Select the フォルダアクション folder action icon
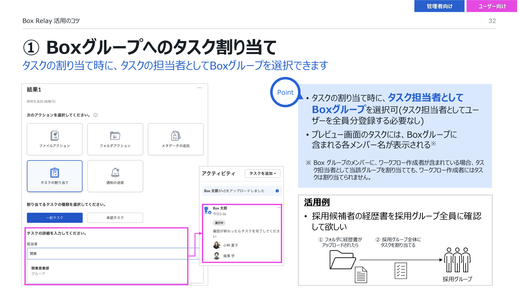The width and height of the screenshot is (519, 291). point(115,136)
